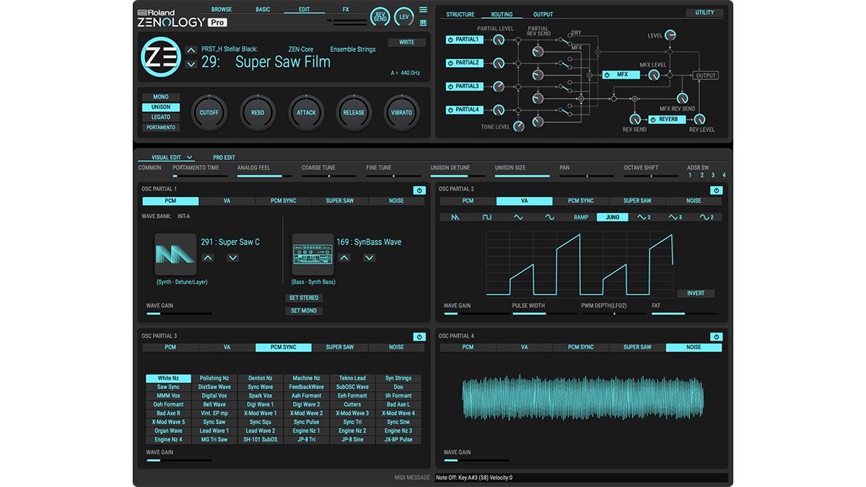Switch to the BROWSE tab
This screenshot has height=487, width=866.
(222, 9)
